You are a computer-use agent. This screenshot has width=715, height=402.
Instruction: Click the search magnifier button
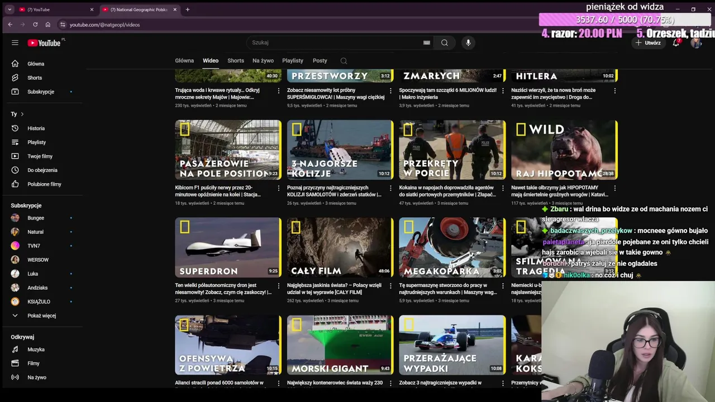point(445,42)
